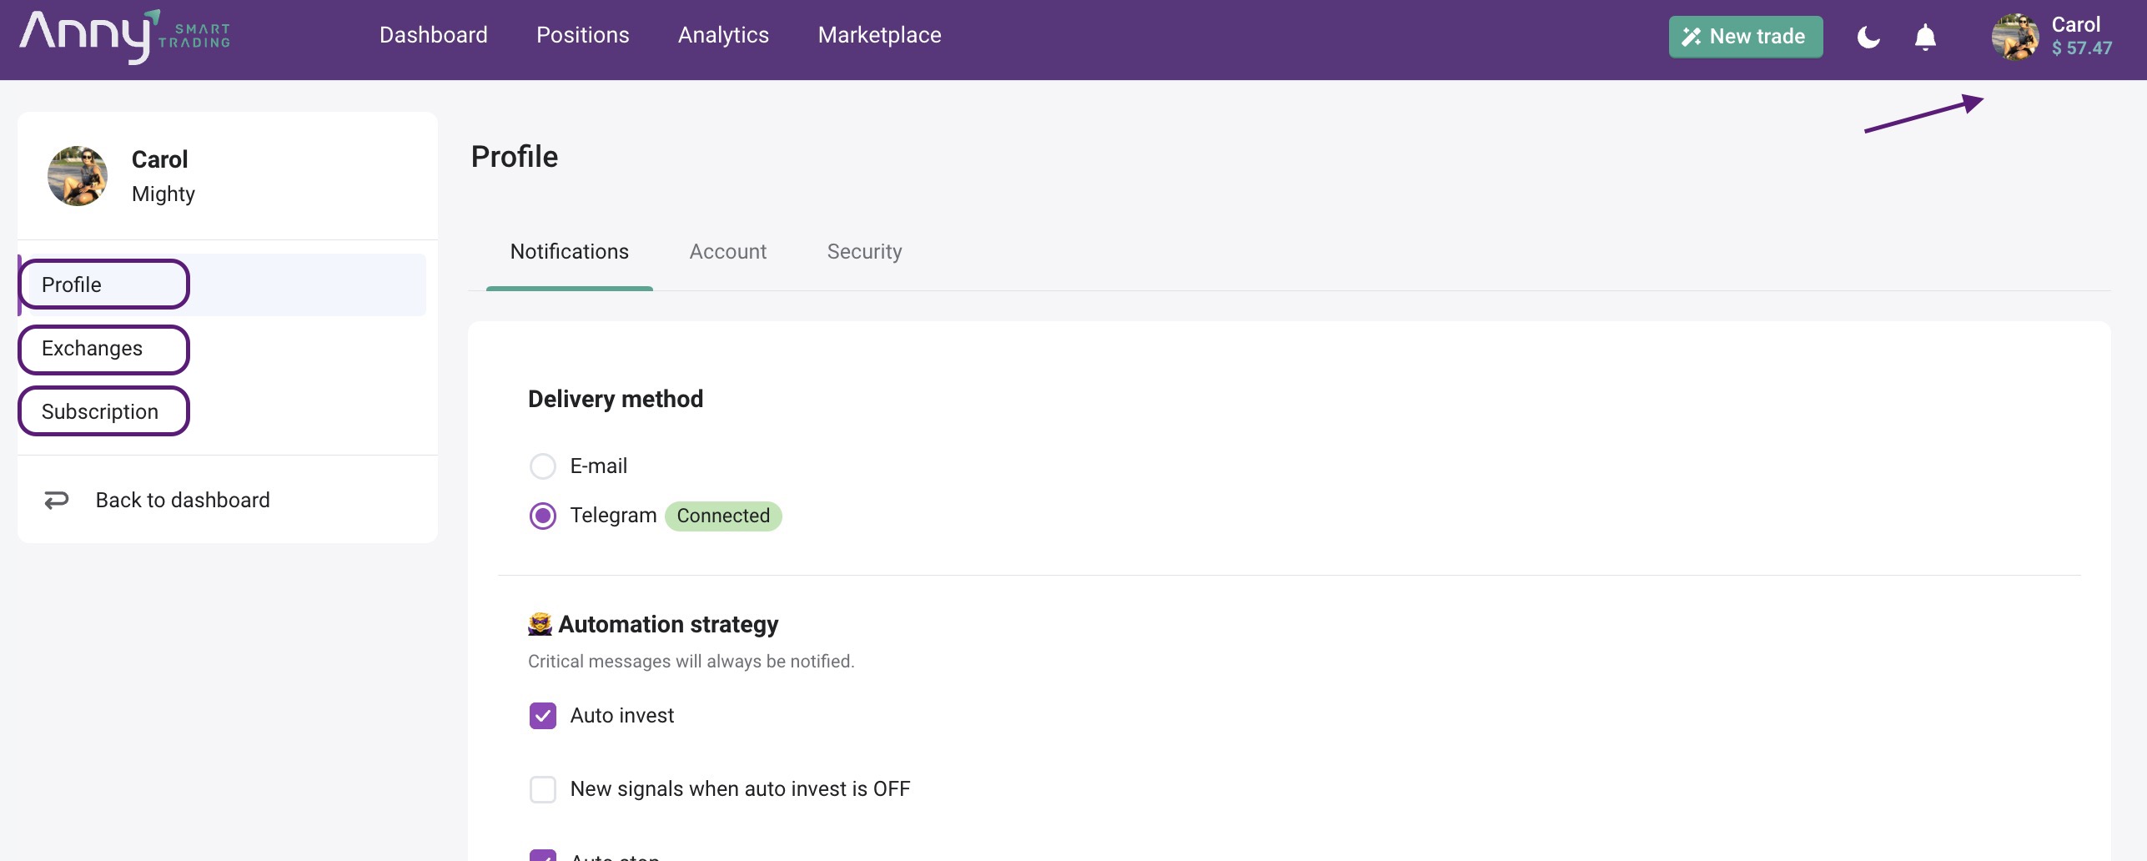The height and width of the screenshot is (861, 2147).
Task: Open notifications bell in header
Action: tap(1925, 37)
